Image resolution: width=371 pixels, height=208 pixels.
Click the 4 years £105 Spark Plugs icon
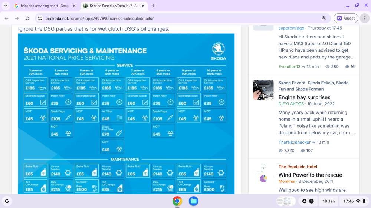[x=68, y=118]
